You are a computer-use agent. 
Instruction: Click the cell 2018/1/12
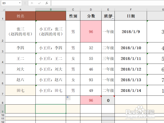coord(131,69)
